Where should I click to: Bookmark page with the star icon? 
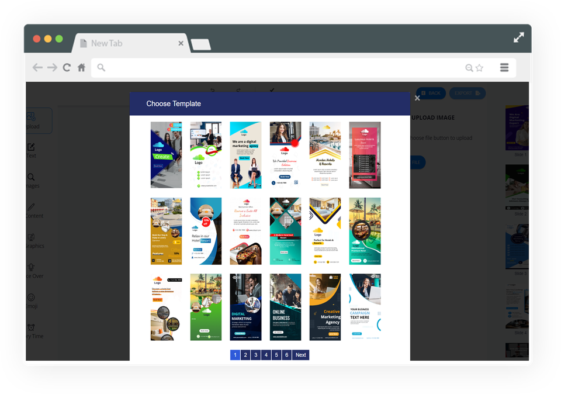tap(479, 68)
